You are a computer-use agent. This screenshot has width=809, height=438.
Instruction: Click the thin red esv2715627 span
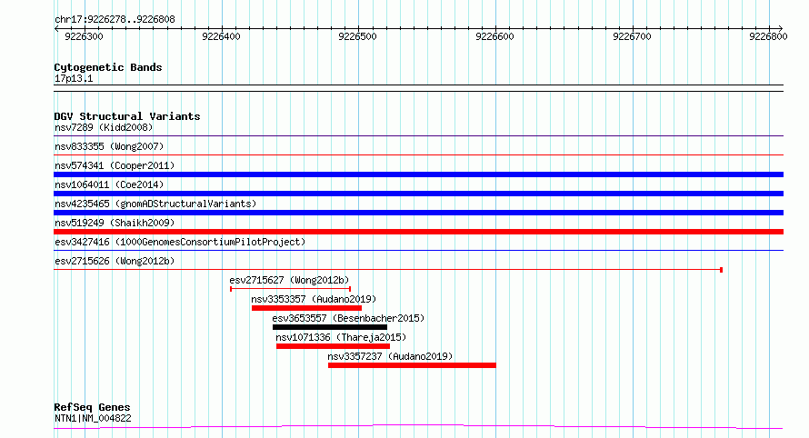click(291, 289)
